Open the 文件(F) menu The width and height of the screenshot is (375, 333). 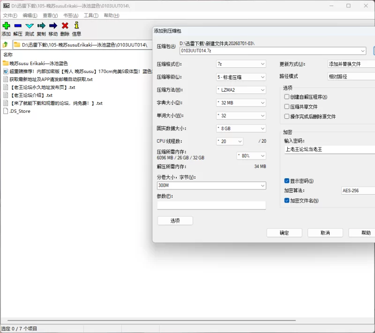pyautogui.click(x=10, y=15)
